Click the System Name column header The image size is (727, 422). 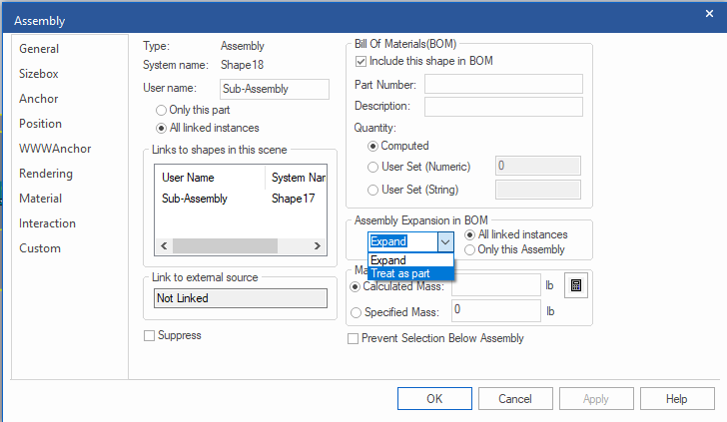[297, 178]
